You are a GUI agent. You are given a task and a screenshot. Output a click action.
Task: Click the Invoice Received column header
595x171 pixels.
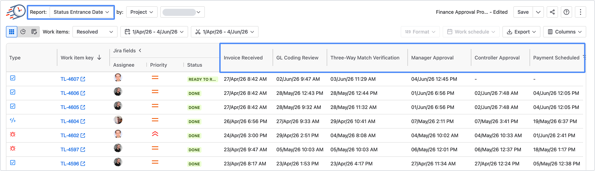click(x=243, y=57)
